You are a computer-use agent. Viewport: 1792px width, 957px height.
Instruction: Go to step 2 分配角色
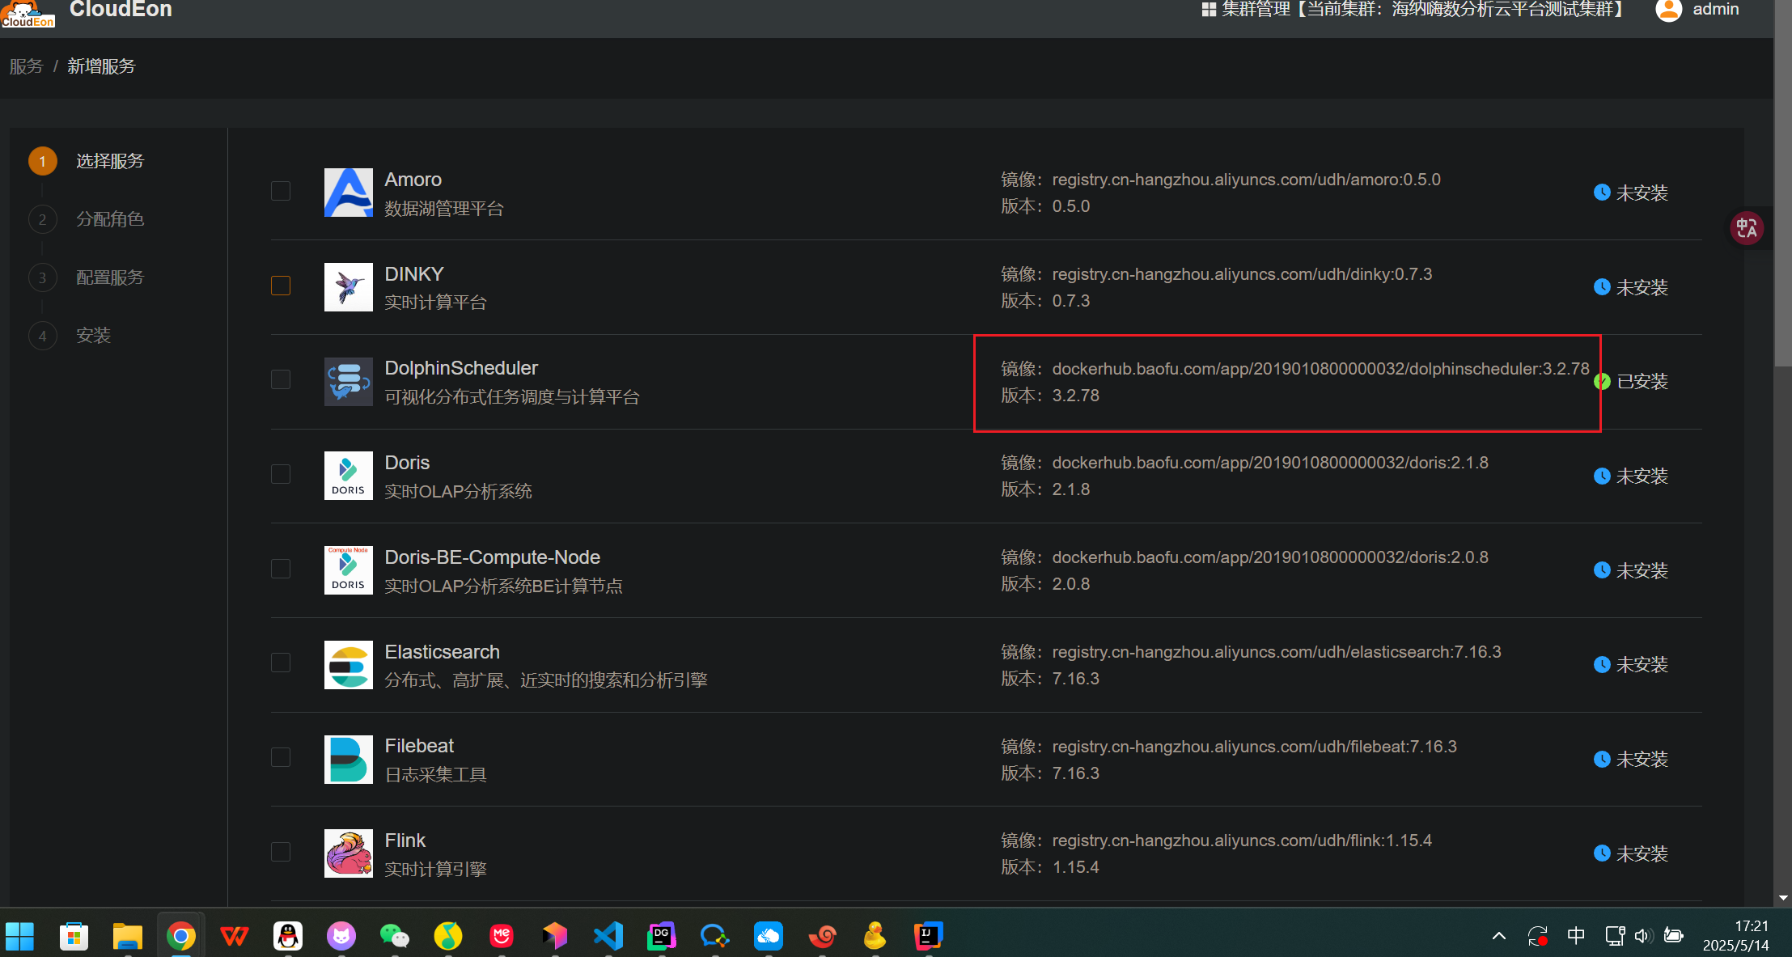pos(87,219)
